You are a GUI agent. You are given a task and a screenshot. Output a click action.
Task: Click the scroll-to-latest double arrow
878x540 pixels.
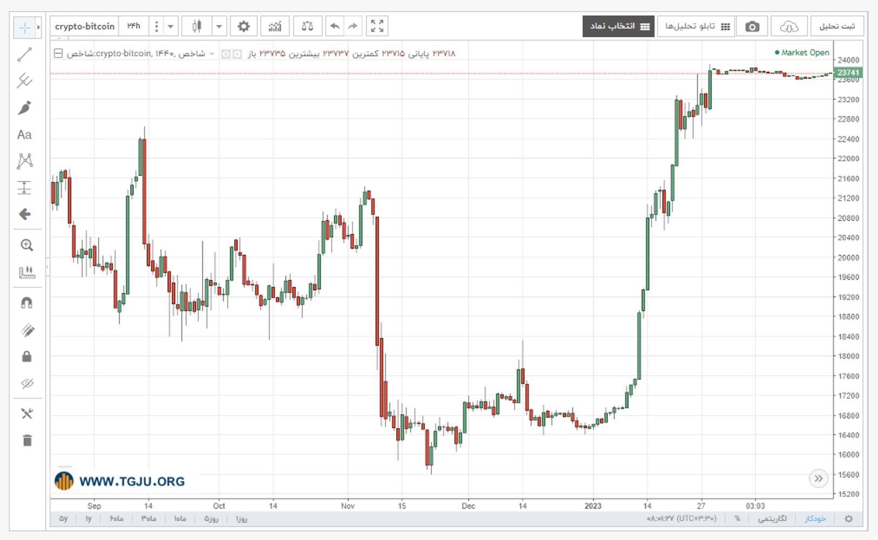819,478
